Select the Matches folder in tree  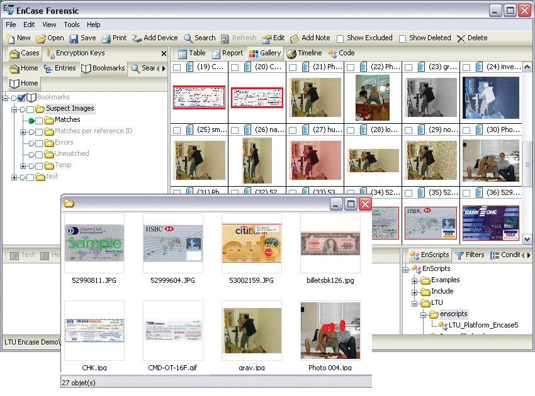(x=67, y=119)
